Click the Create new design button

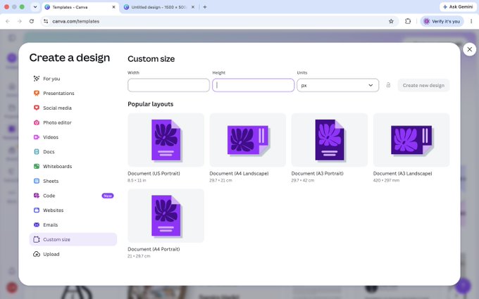tap(423, 85)
